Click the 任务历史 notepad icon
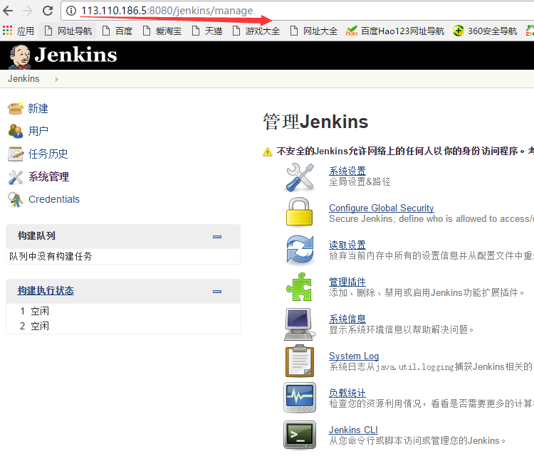534x456 pixels. (x=16, y=154)
